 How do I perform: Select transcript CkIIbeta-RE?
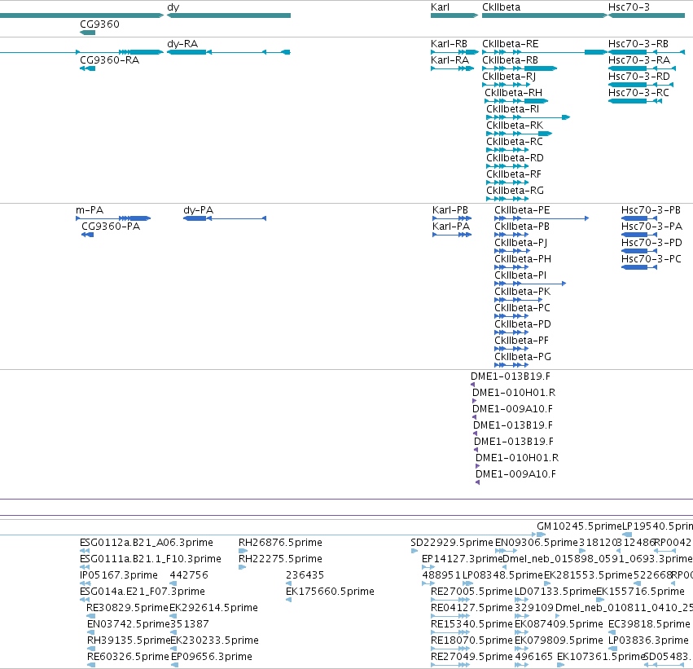510,44
